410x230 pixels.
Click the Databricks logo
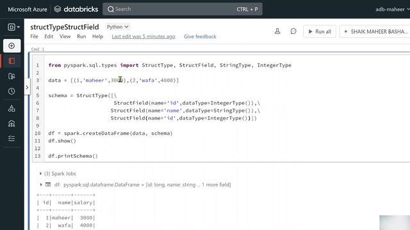pyautogui.click(x=76, y=9)
